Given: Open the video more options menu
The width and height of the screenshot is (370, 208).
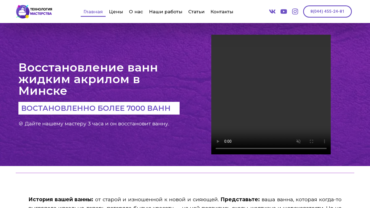Looking at the screenshot, I should pyautogui.click(x=324, y=141).
